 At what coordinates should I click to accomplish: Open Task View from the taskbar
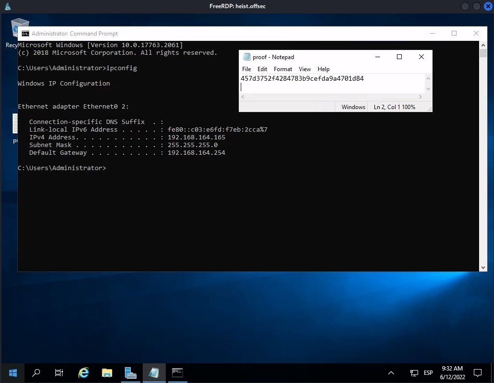coord(59,372)
